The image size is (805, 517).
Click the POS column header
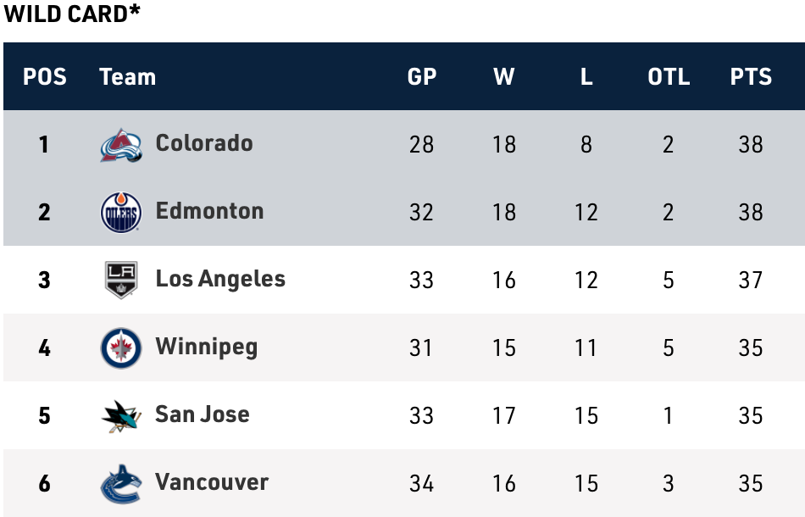point(45,77)
